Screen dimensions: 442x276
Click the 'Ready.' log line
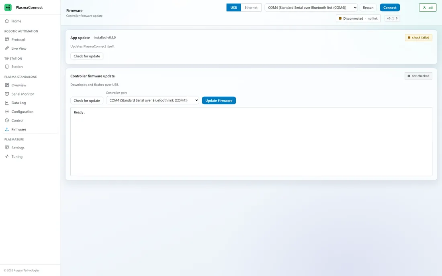coord(79,112)
